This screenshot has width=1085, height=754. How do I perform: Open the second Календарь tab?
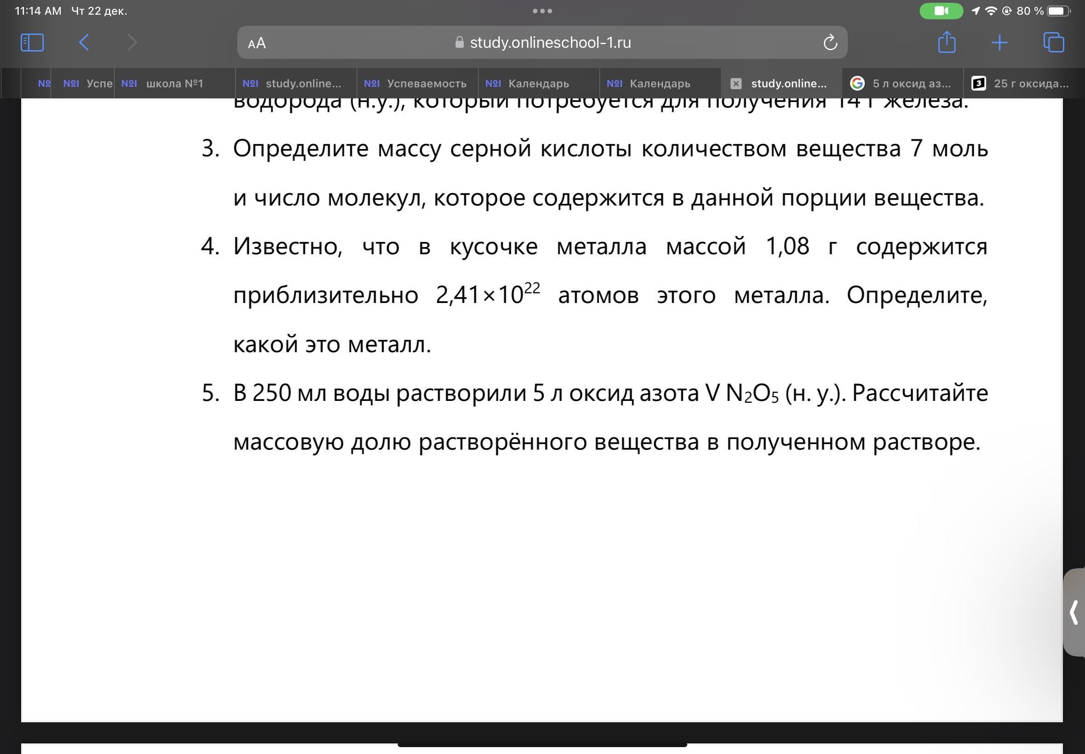tap(660, 84)
